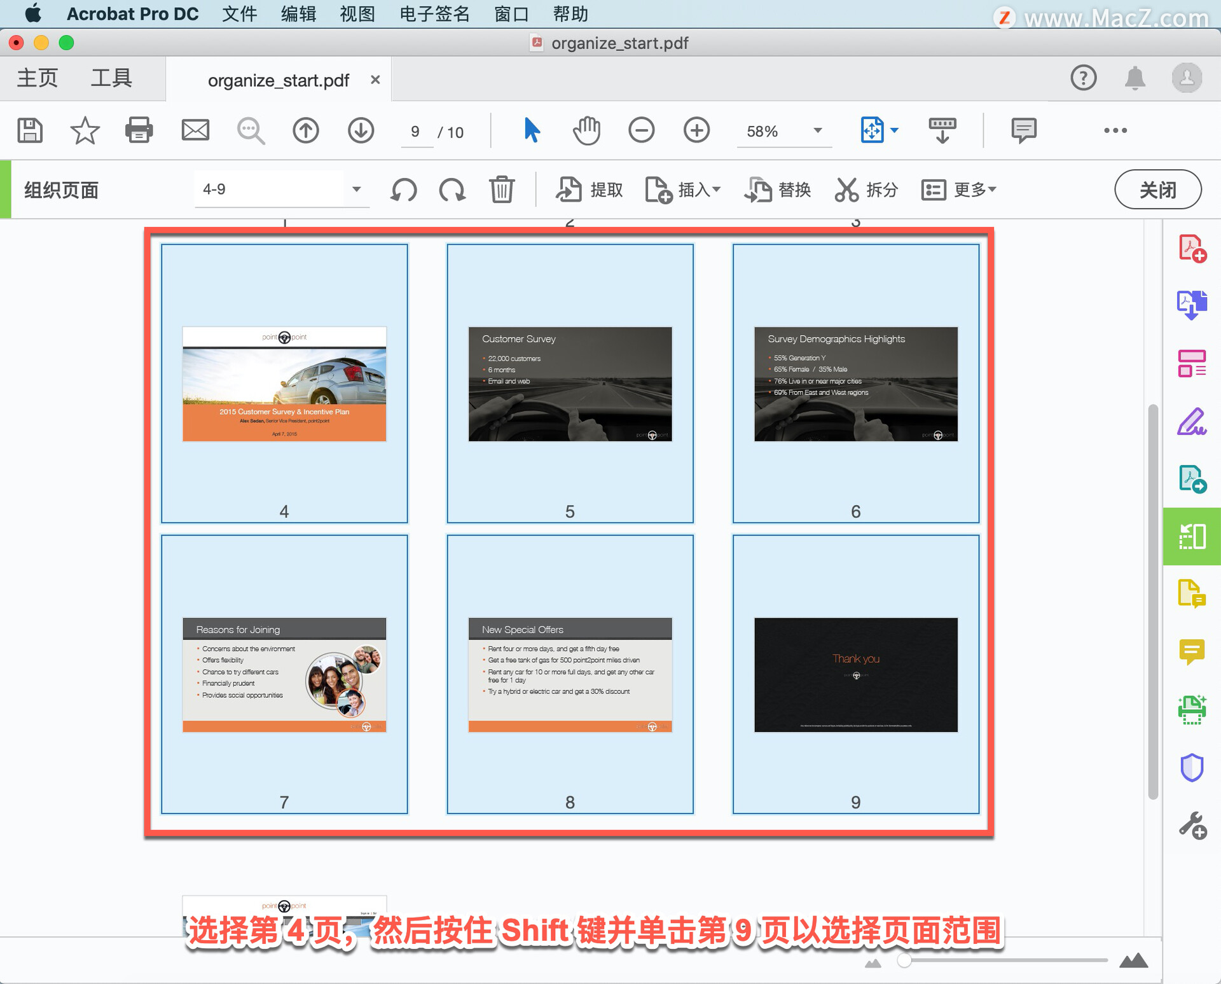Rotate selected pages clockwise
The height and width of the screenshot is (984, 1221).
pyautogui.click(x=452, y=190)
